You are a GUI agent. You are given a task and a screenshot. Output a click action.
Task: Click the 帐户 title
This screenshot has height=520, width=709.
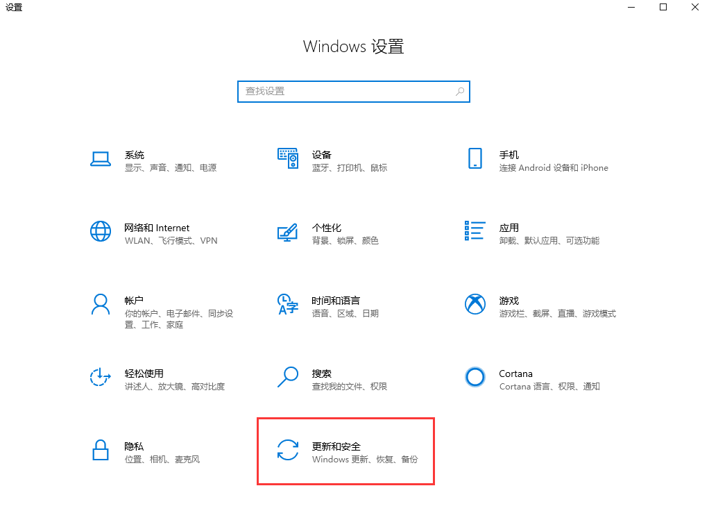134,301
